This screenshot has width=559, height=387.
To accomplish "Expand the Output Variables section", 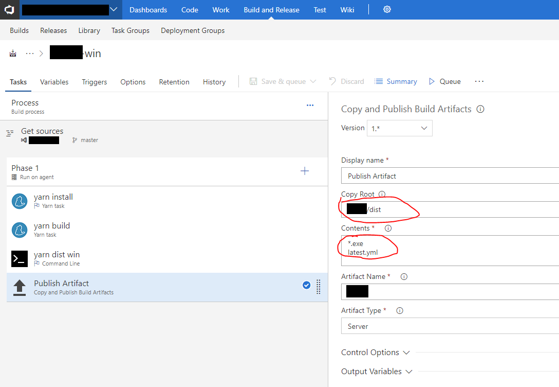I will 377,371.
